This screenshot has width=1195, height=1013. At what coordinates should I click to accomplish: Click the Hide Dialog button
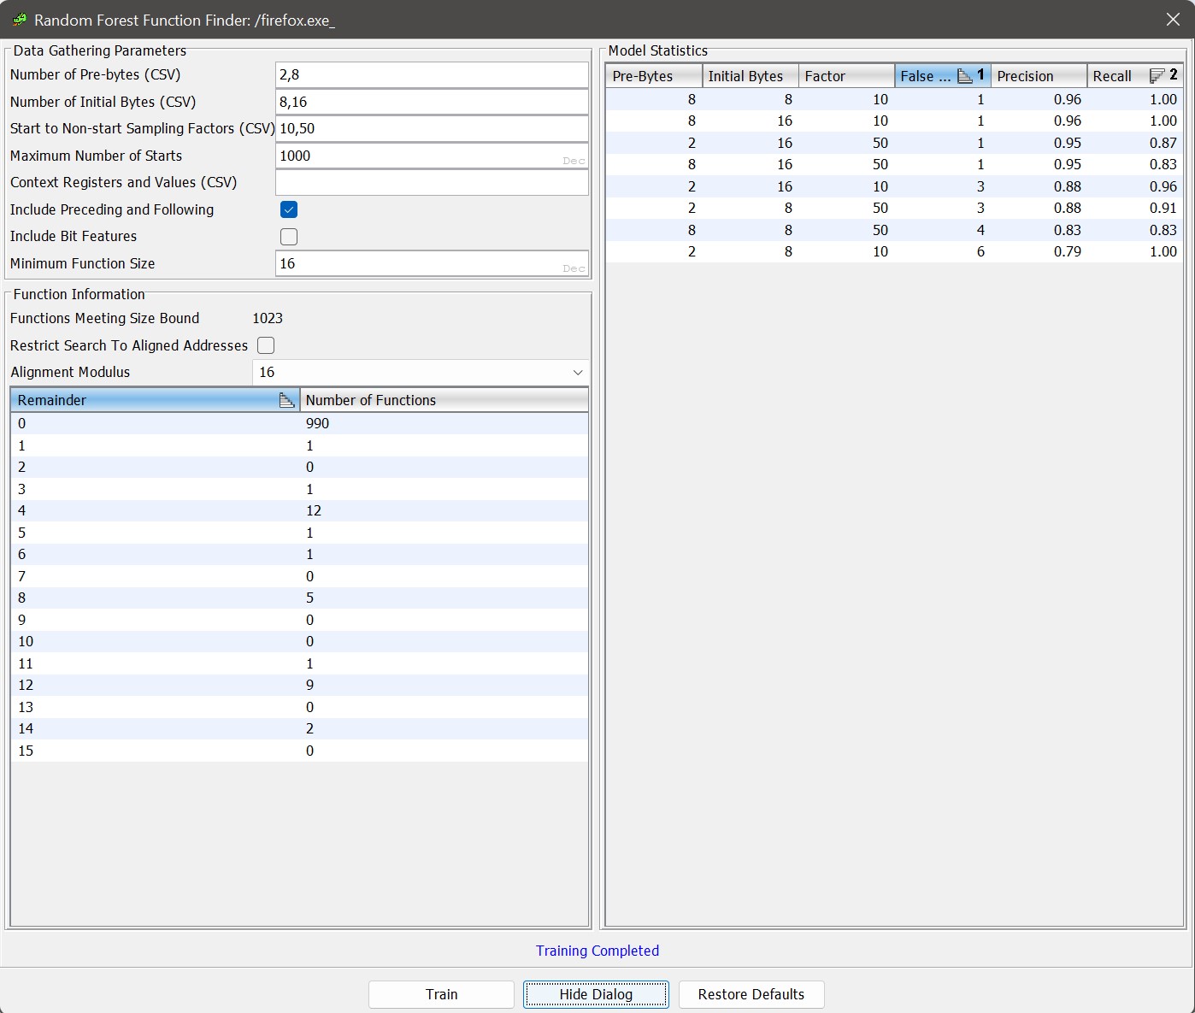596,994
